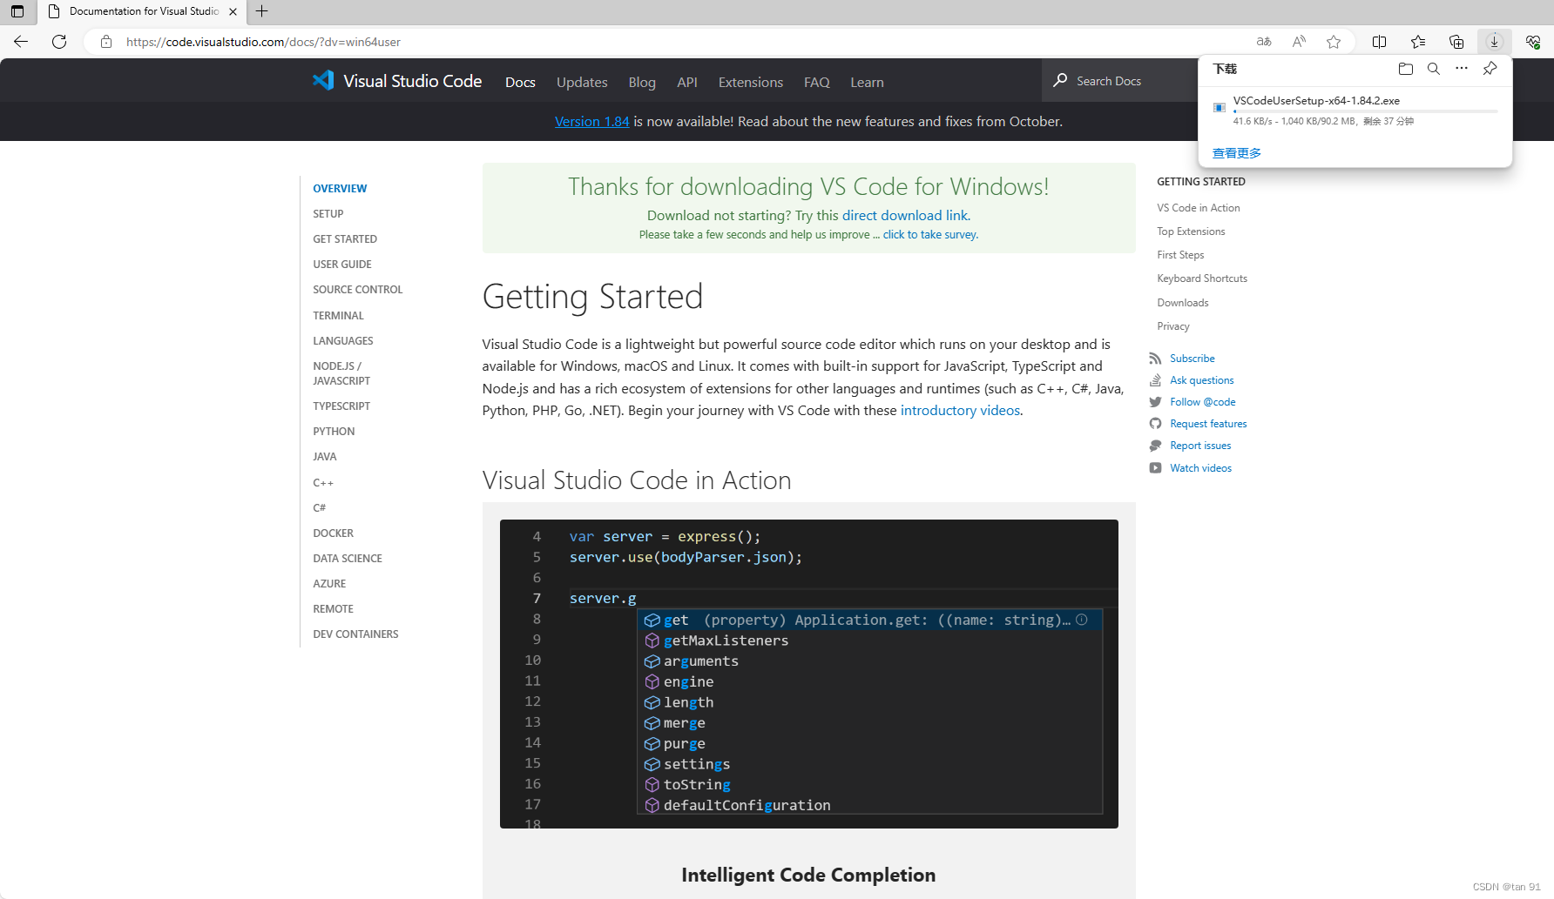Click the Report issues icon
The image size is (1554, 899).
pos(1155,446)
